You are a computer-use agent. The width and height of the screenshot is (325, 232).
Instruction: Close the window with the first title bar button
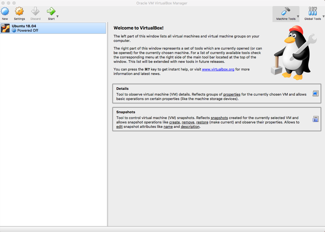pyautogui.click(x=3, y=3)
